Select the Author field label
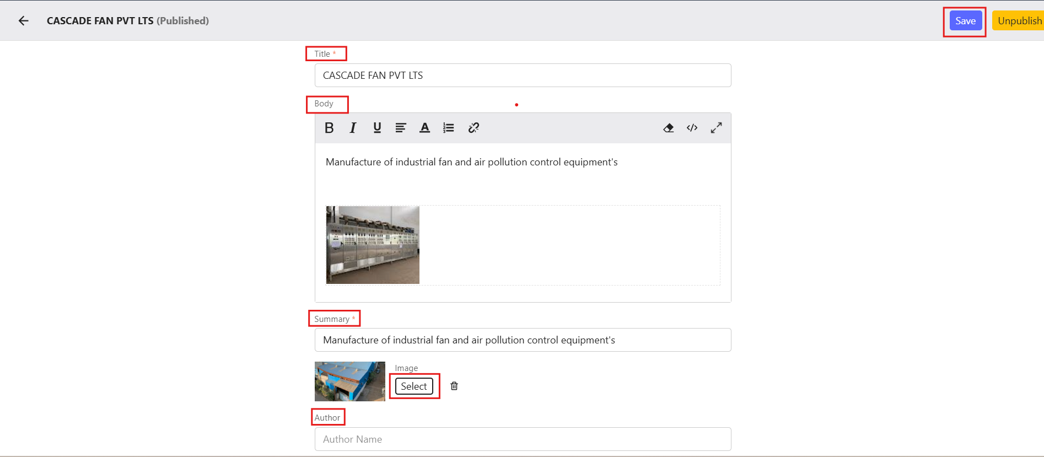This screenshot has width=1044, height=457. coord(327,418)
